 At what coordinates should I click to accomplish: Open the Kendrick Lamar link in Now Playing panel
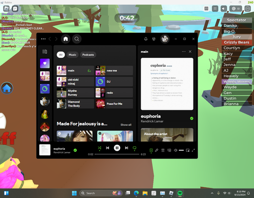click(152, 121)
